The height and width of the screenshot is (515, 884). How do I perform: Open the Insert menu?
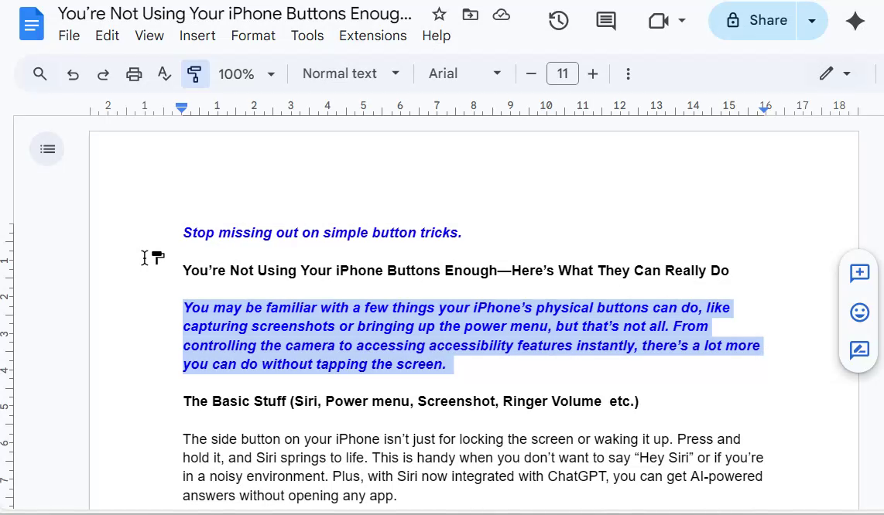click(x=197, y=36)
